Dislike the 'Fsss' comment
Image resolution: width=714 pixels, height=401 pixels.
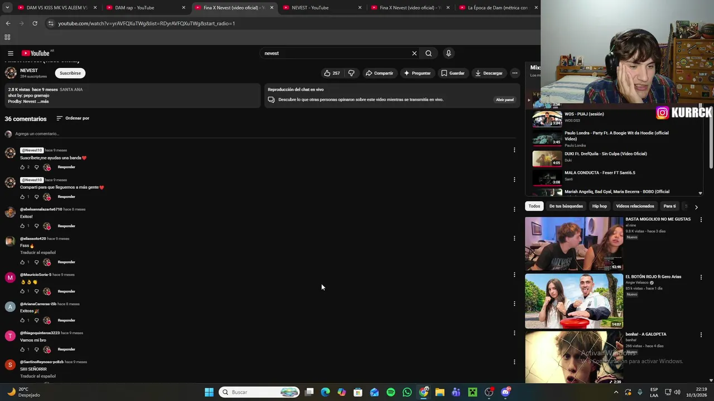pos(36,262)
